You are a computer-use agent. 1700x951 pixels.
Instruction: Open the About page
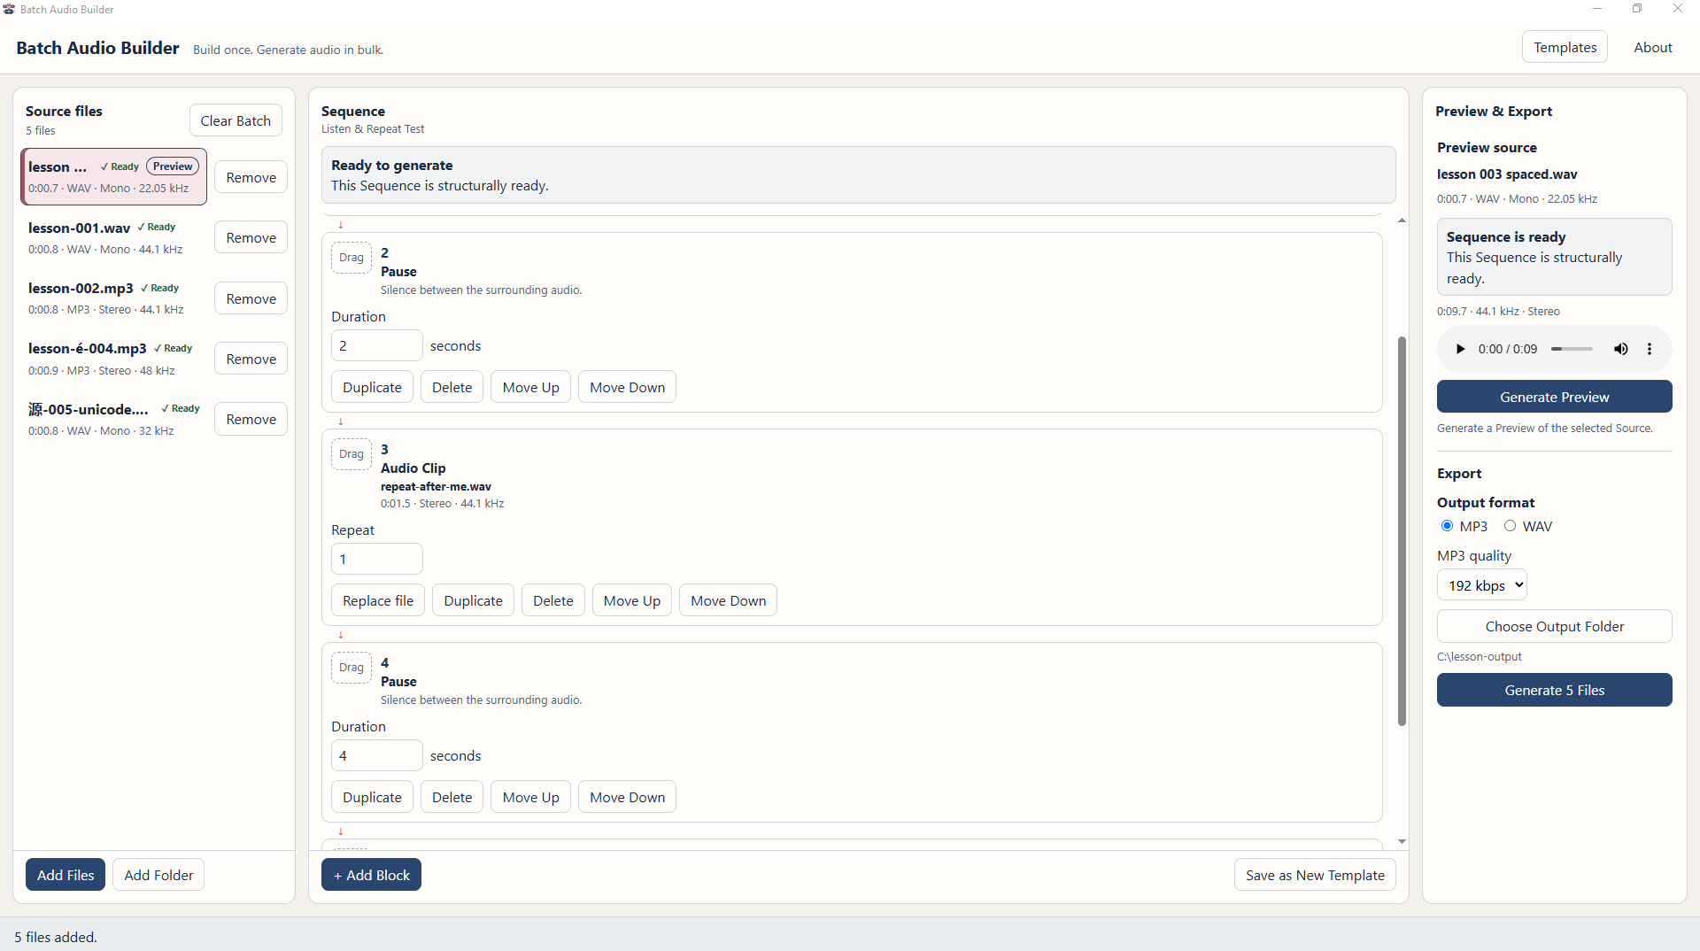tap(1652, 48)
